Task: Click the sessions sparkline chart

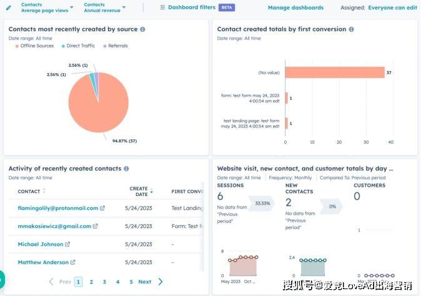Action: pyautogui.click(x=243, y=265)
